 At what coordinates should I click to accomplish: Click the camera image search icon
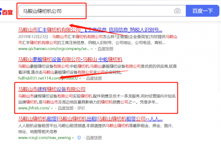click(177, 11)
